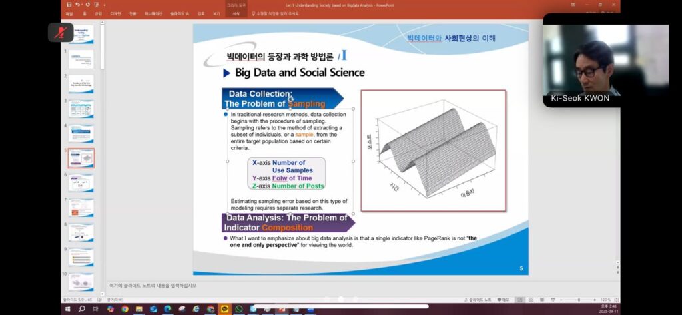Viewport: 682px width, 315px height.
Task: Open Task View on the taskbar
Action: click(96, 309)
